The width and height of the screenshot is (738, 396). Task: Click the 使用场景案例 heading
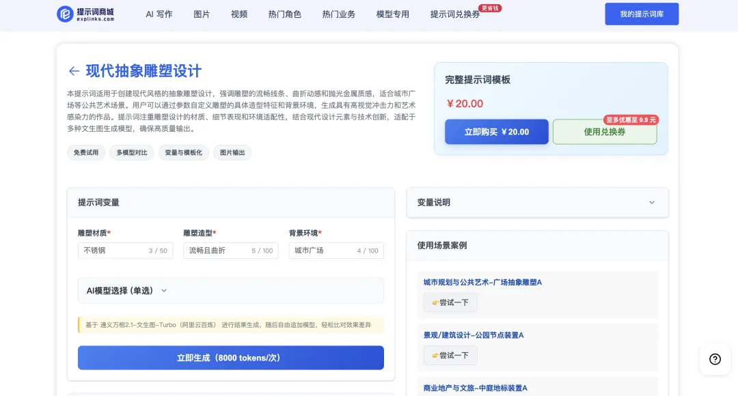point(442,246)
